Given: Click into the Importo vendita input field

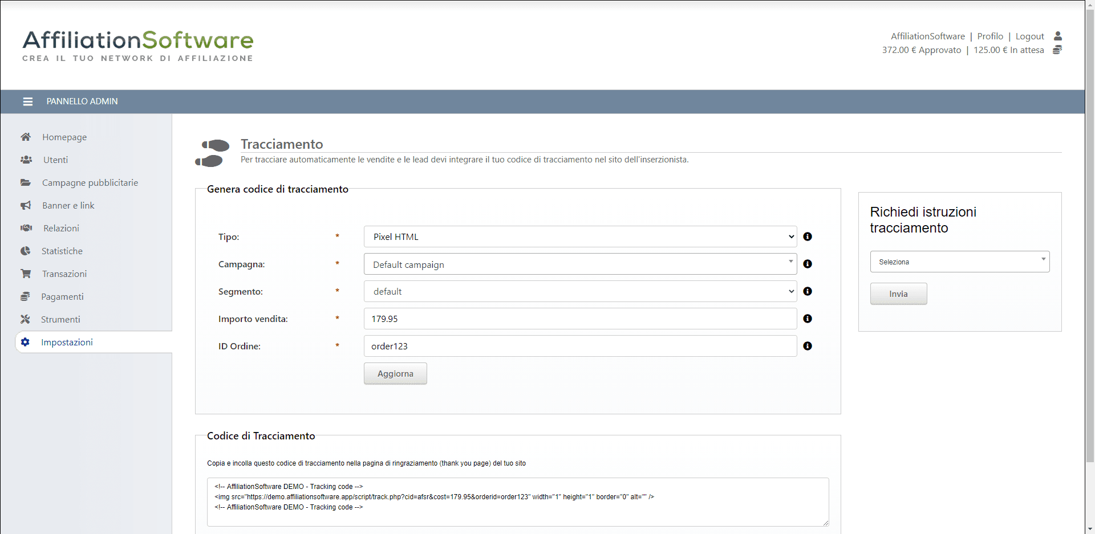Looking at the screenshot, I should (x=580, y=319).
